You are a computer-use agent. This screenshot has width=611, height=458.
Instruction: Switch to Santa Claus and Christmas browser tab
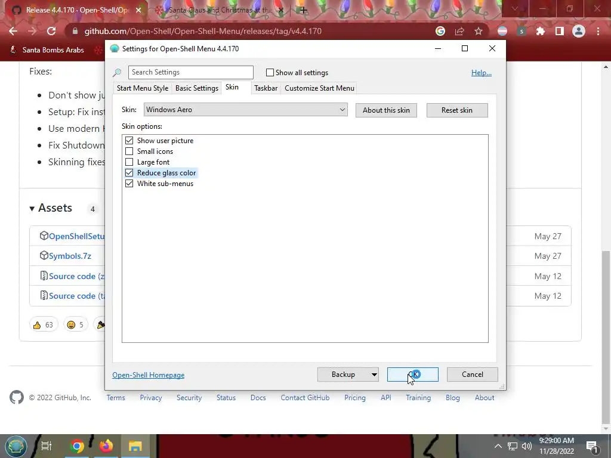(220, 10)
